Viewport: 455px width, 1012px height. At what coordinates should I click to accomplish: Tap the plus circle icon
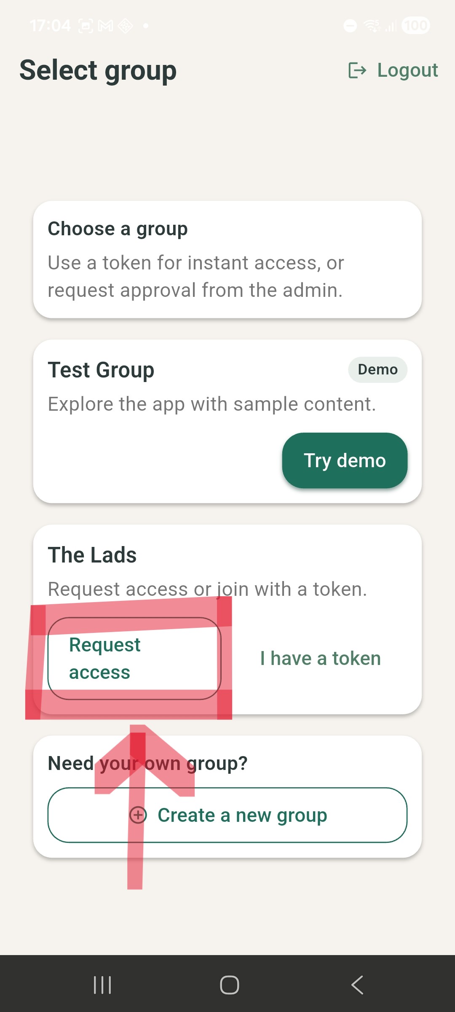pos(138,815)
